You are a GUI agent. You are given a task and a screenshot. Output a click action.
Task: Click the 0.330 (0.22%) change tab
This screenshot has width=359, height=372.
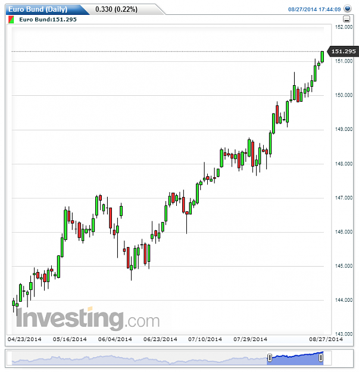click(x=116, y=10)
